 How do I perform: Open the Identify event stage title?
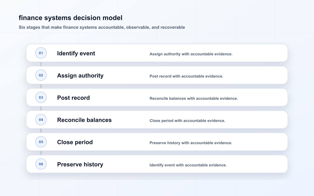pyautogui.click(x=76, y=53)
